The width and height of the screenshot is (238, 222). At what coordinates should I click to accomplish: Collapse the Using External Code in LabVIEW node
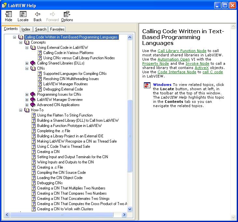[x=27, y=48]
